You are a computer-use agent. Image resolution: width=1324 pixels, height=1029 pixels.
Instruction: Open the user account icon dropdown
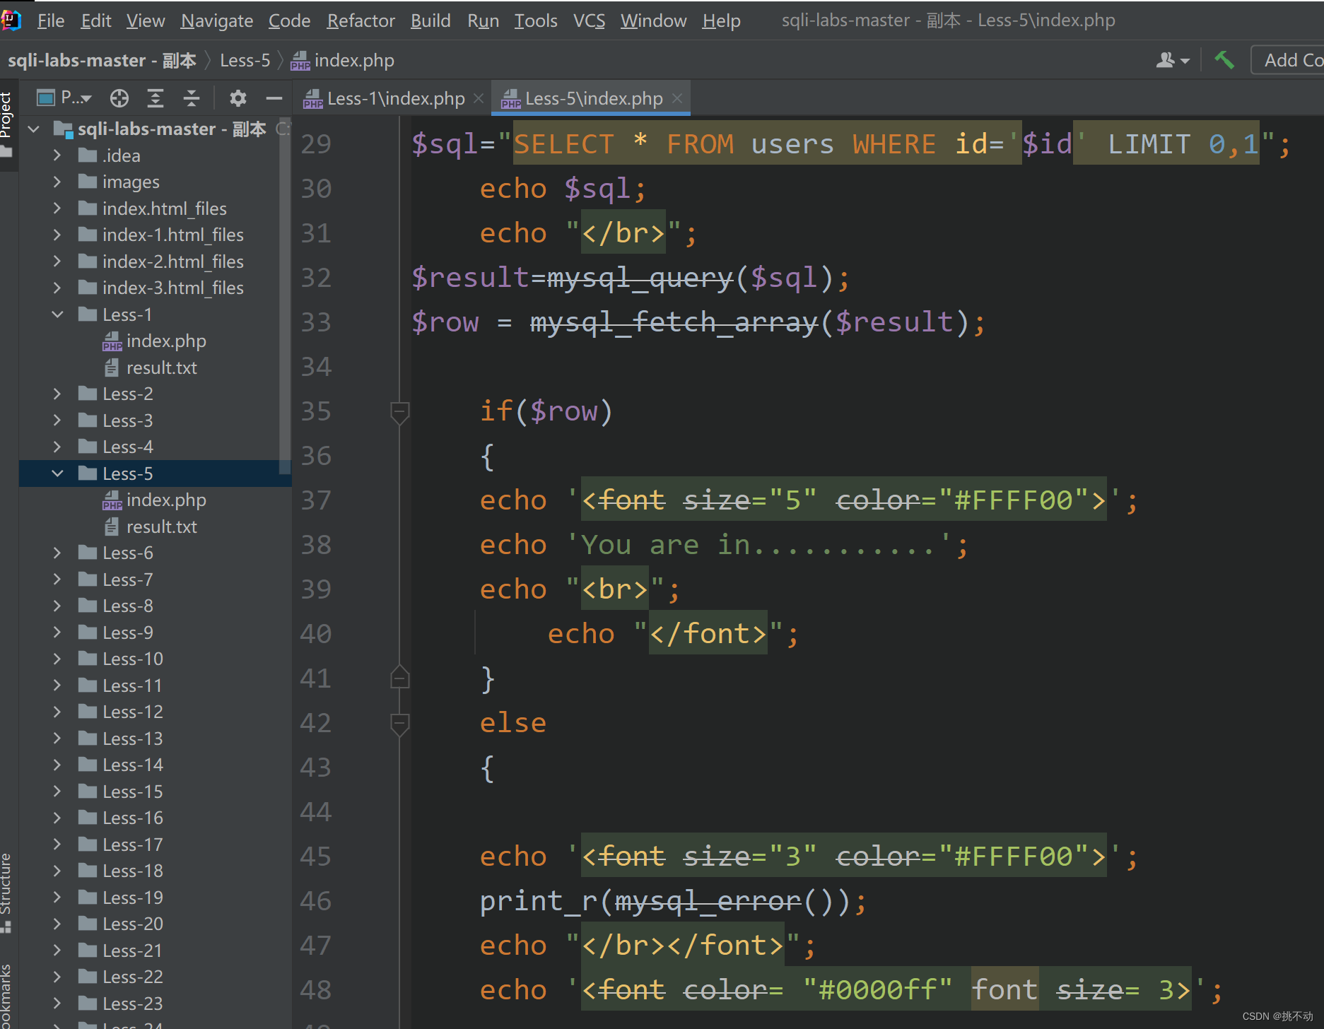point(1172,60)
